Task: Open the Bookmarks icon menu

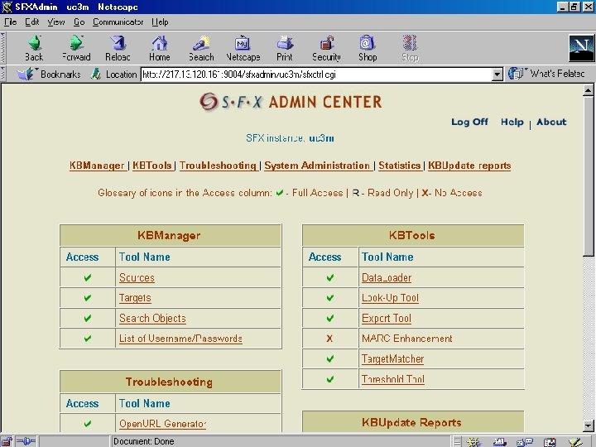Action: click(26, 74)
